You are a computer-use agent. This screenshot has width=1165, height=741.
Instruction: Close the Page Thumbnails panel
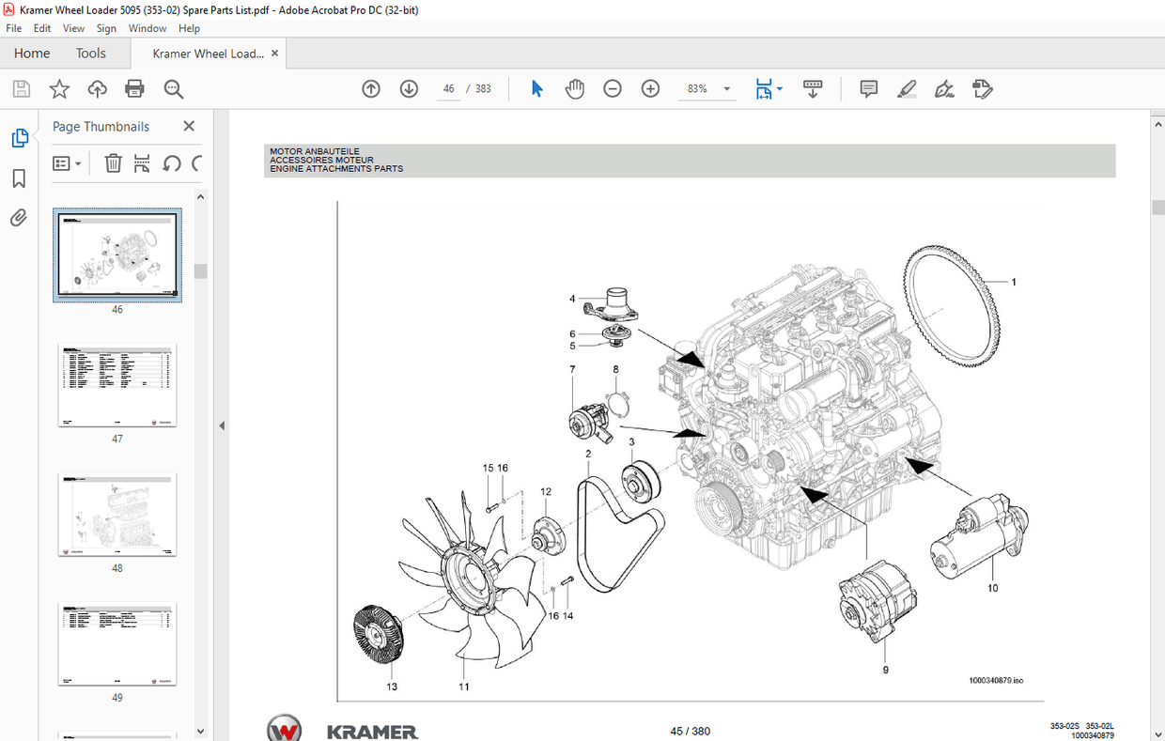188,126
